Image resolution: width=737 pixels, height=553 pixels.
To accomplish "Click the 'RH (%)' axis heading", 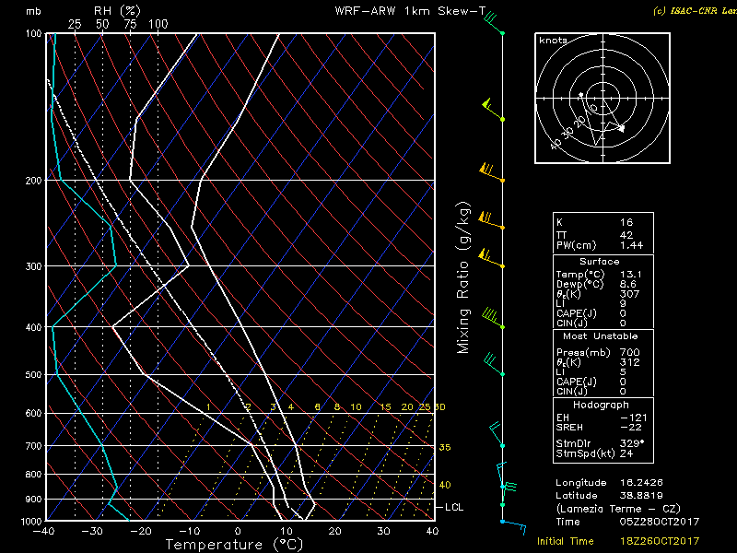I will 117,11.
